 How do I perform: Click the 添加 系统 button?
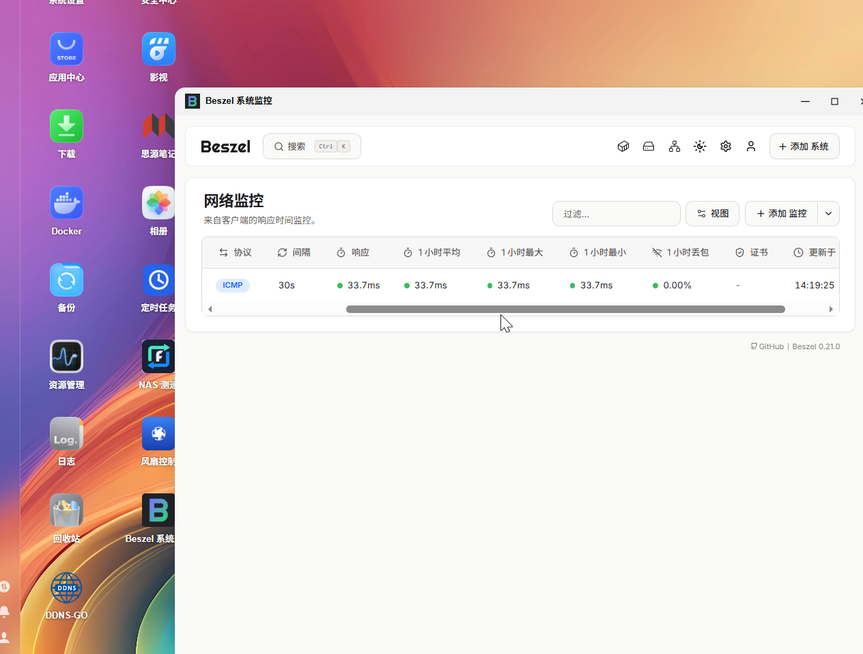tap(804, 146)
